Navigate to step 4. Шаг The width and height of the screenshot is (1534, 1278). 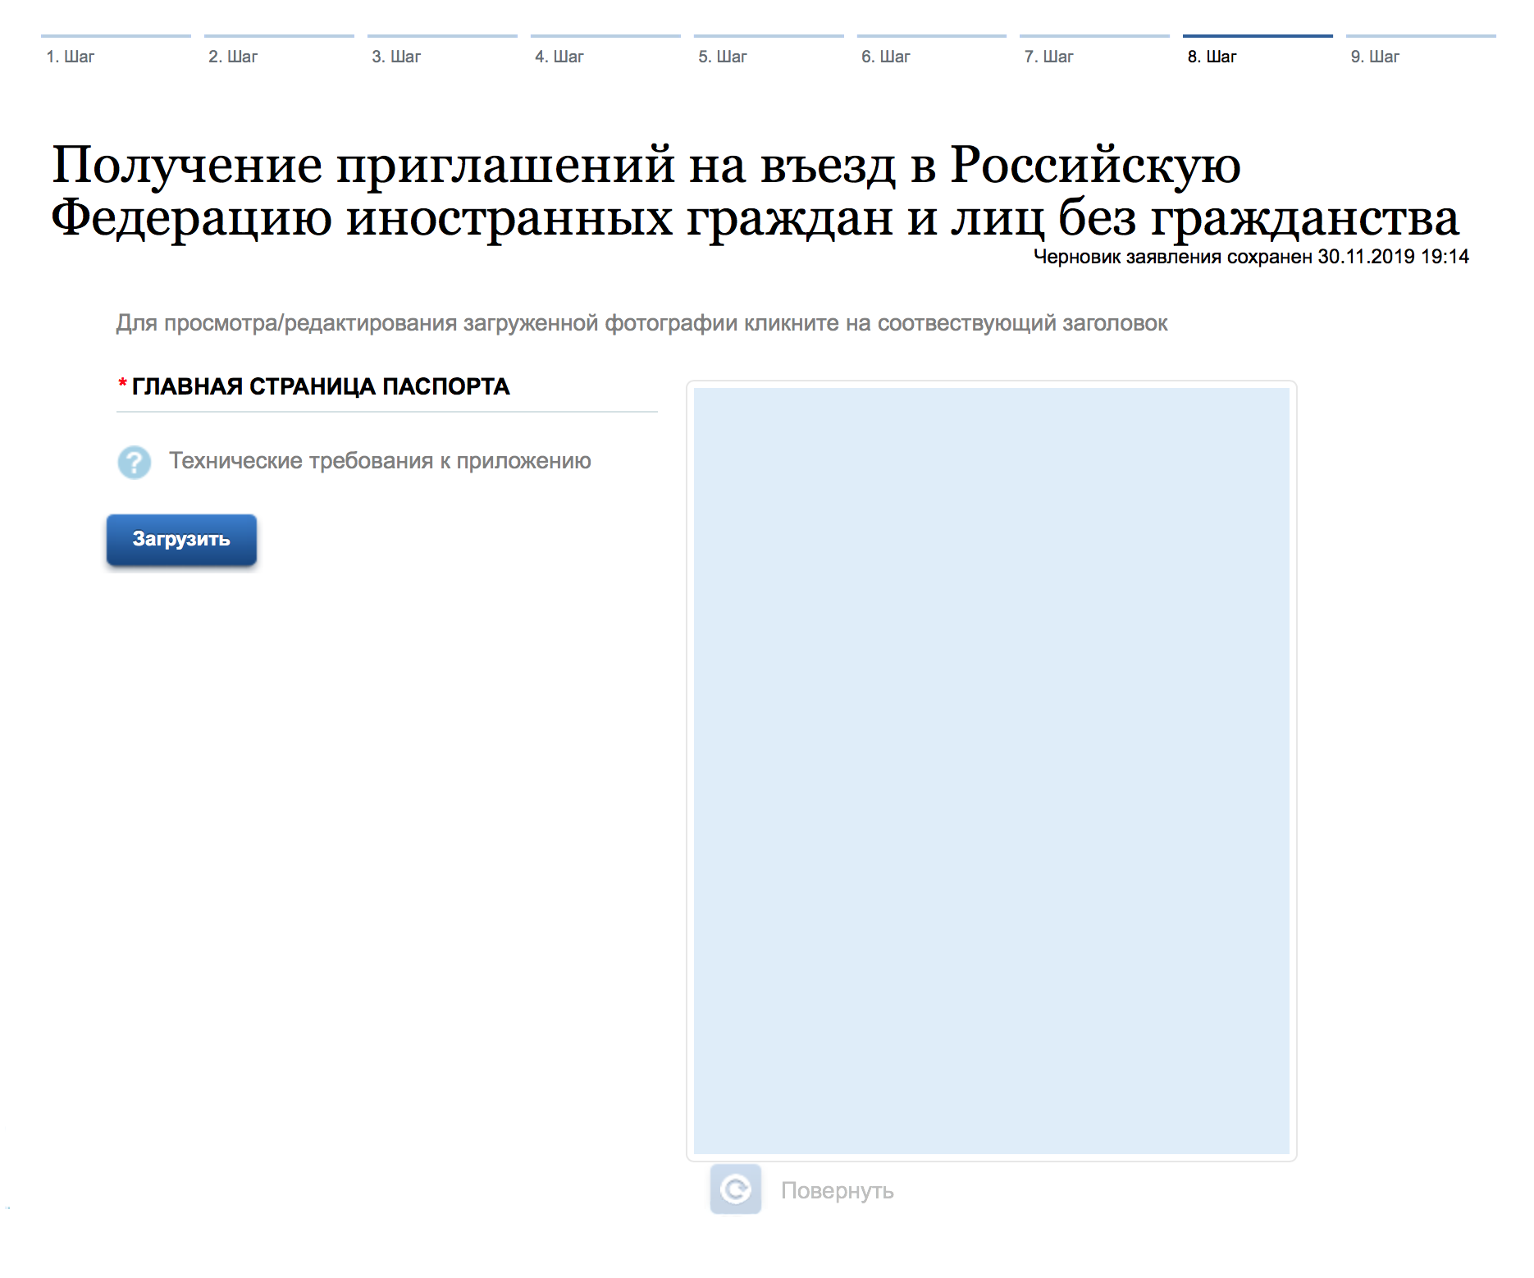click(559, 57)
